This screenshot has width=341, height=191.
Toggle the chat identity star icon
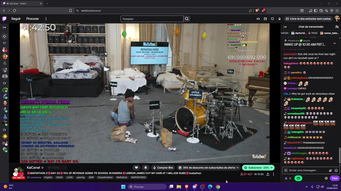(286, 171)
